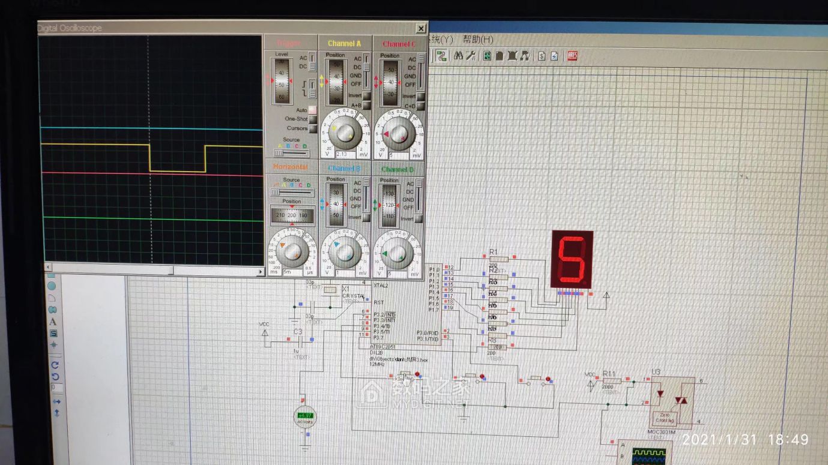Click the MOC3031M optocoupler U3
The image size is (828, 465).
point(672,403)
